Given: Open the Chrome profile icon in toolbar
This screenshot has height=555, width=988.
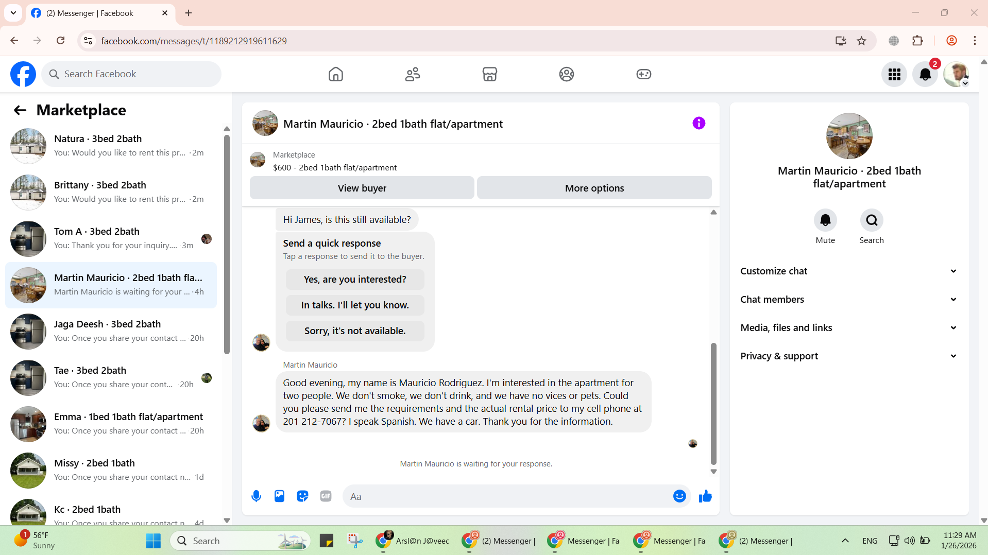Looking at the screenshot, I should click(x=951, y=41).
